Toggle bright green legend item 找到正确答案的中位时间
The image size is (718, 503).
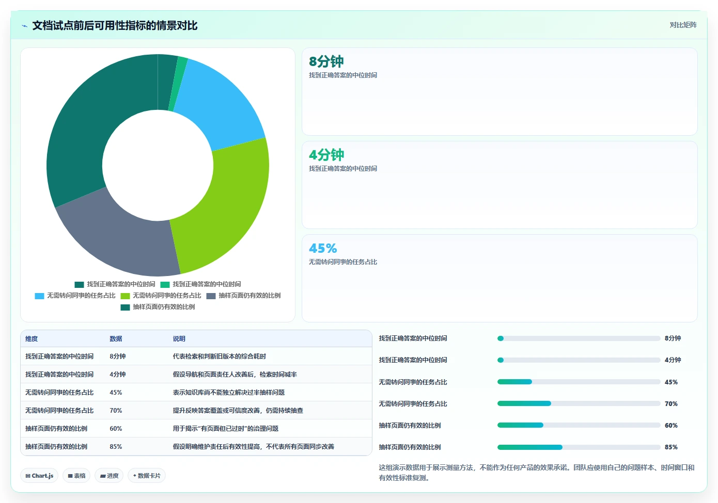(x=200, y=284)
